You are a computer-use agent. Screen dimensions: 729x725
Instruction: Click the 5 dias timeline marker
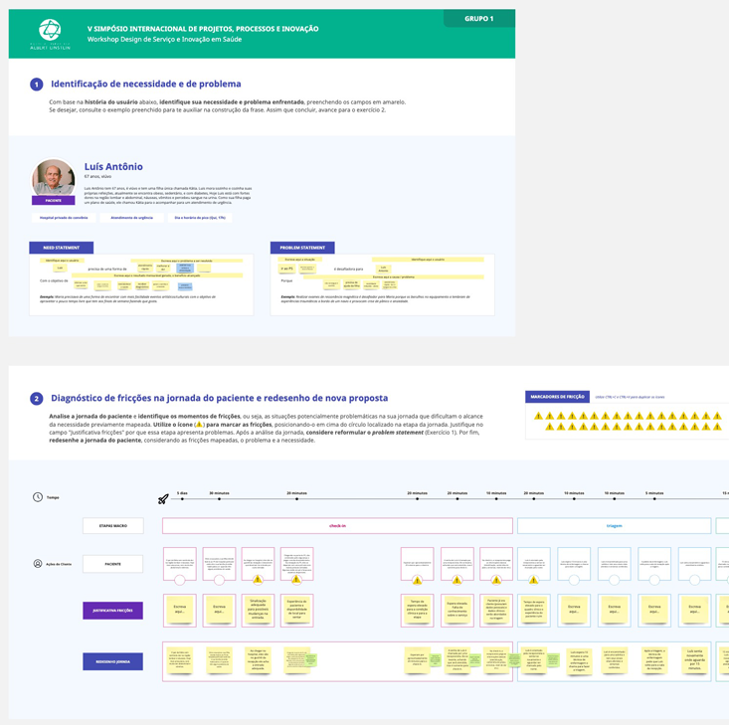pyautogui.click(x=182, y=493)
